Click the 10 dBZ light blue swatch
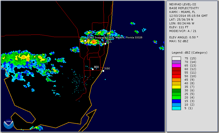Viewport: 219px width, 133px height. [176, 105]
